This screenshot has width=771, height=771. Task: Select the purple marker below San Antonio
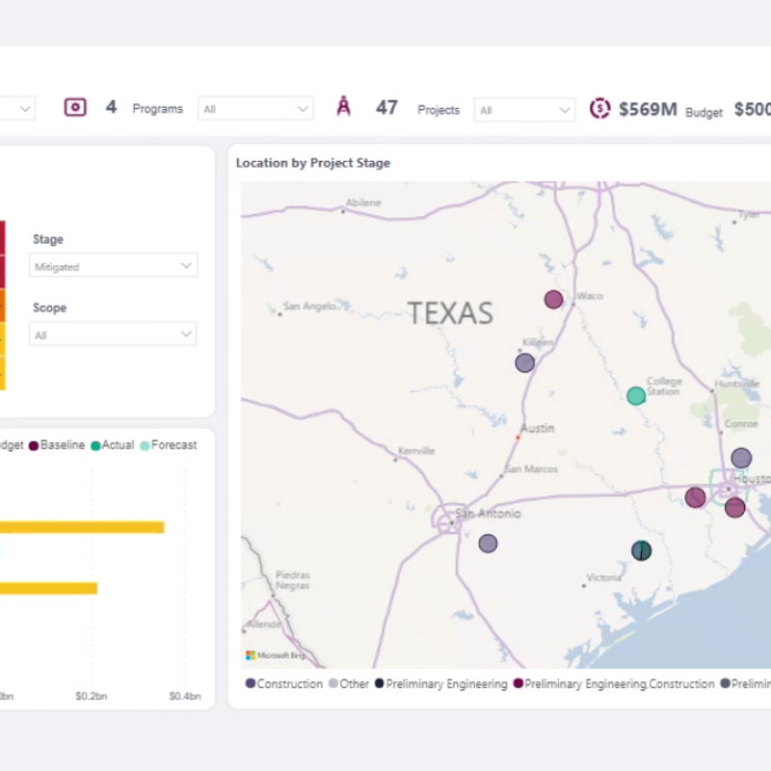click(489, 544)
